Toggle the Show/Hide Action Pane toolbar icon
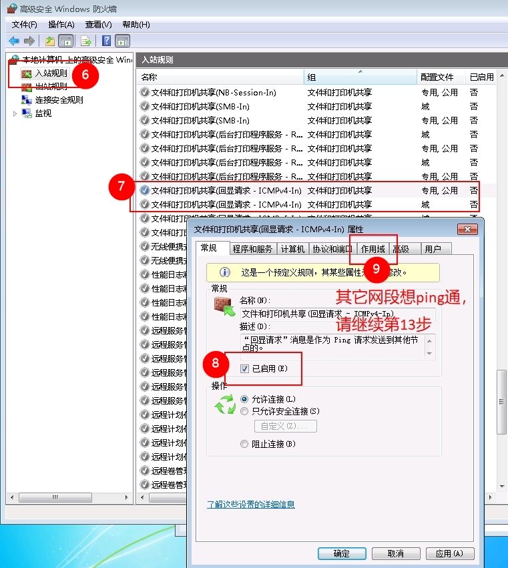 (x=123, y=41)
